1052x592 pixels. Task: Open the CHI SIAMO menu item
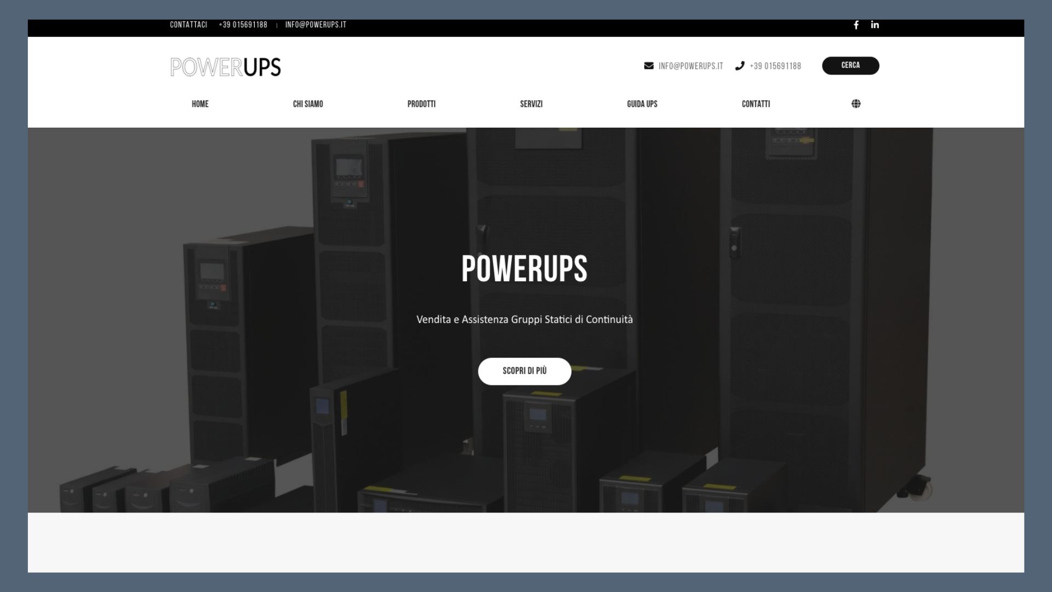point(308,104)
